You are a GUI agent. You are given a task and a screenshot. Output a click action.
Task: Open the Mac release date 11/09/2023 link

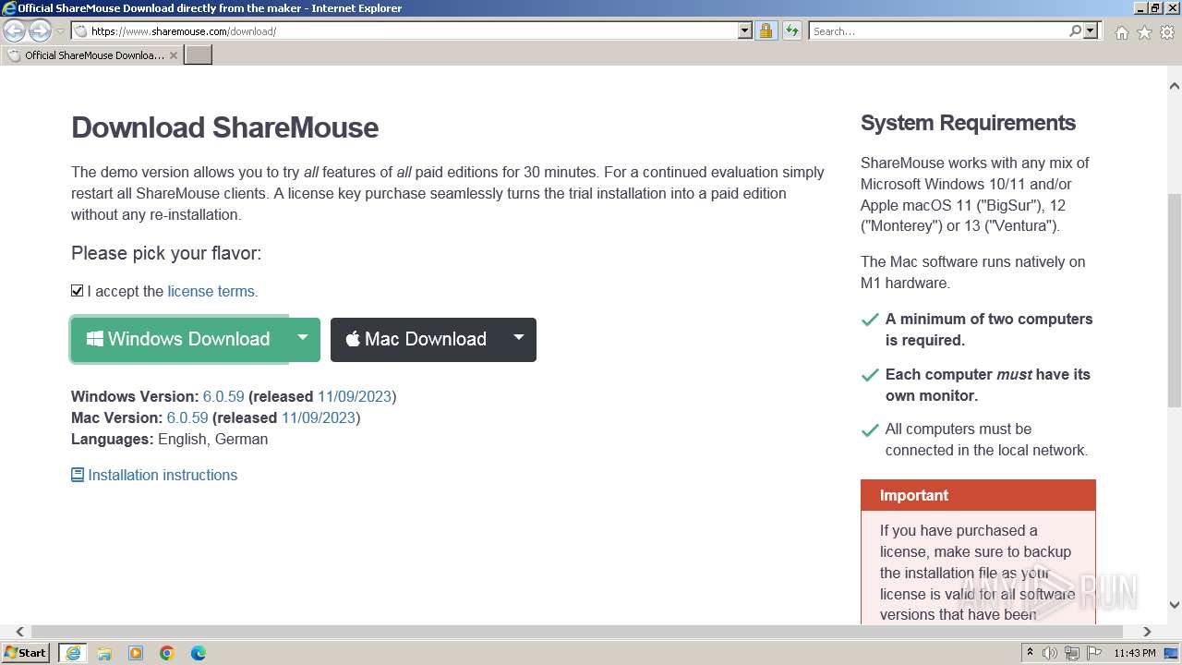click(x=319, y=417)
